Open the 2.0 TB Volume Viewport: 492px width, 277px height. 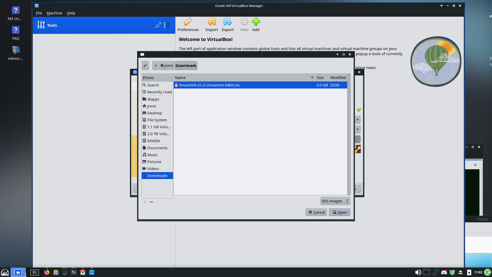pyautogui.click(x=157, y=134)
